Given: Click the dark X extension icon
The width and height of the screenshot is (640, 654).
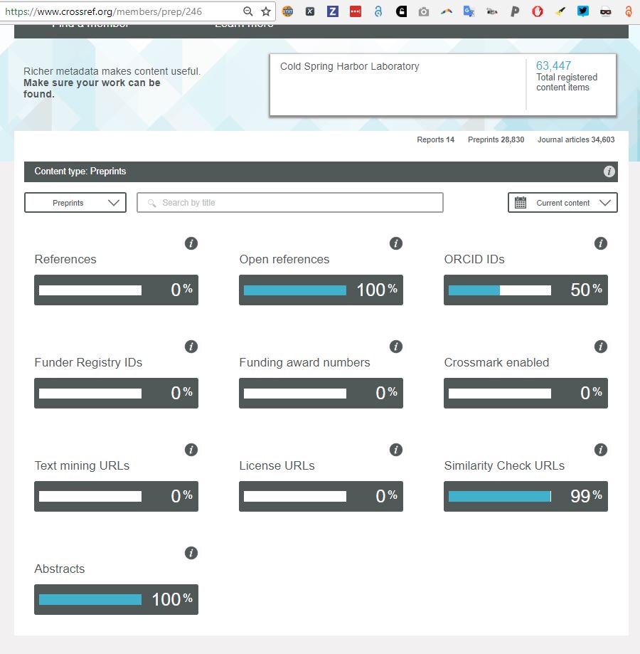Looking at the screenshot, I should [x=310, y=11].
